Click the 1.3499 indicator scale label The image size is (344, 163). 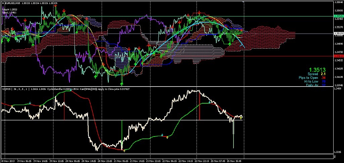(x=337, y=89)
